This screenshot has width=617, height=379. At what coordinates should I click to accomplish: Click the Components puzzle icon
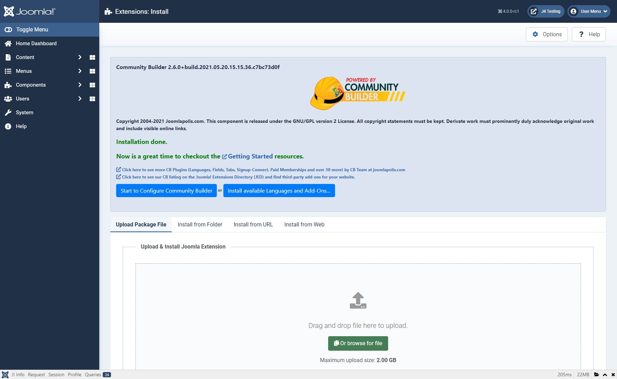(8, 85)
